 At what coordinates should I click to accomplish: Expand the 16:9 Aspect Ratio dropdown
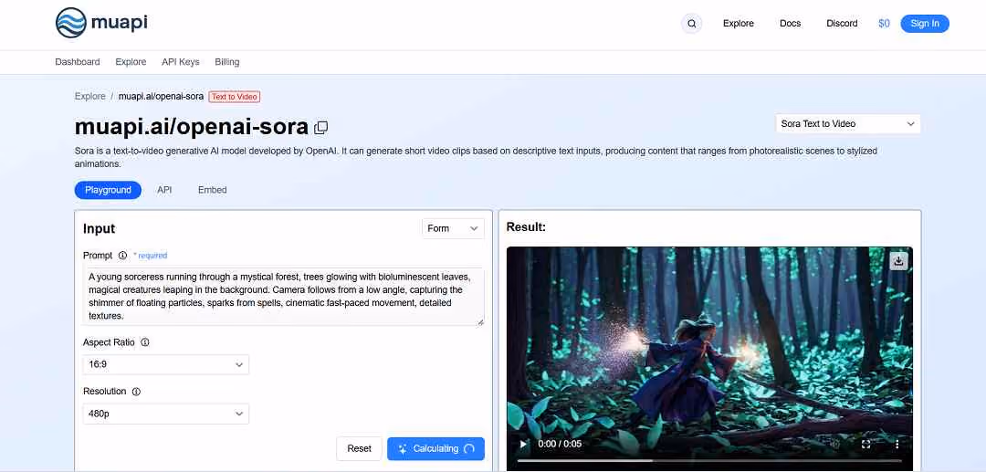tap(166, 364)
